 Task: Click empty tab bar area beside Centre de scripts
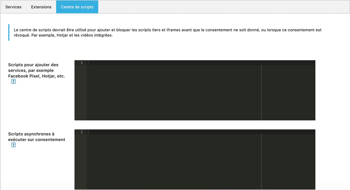point(222,7)
